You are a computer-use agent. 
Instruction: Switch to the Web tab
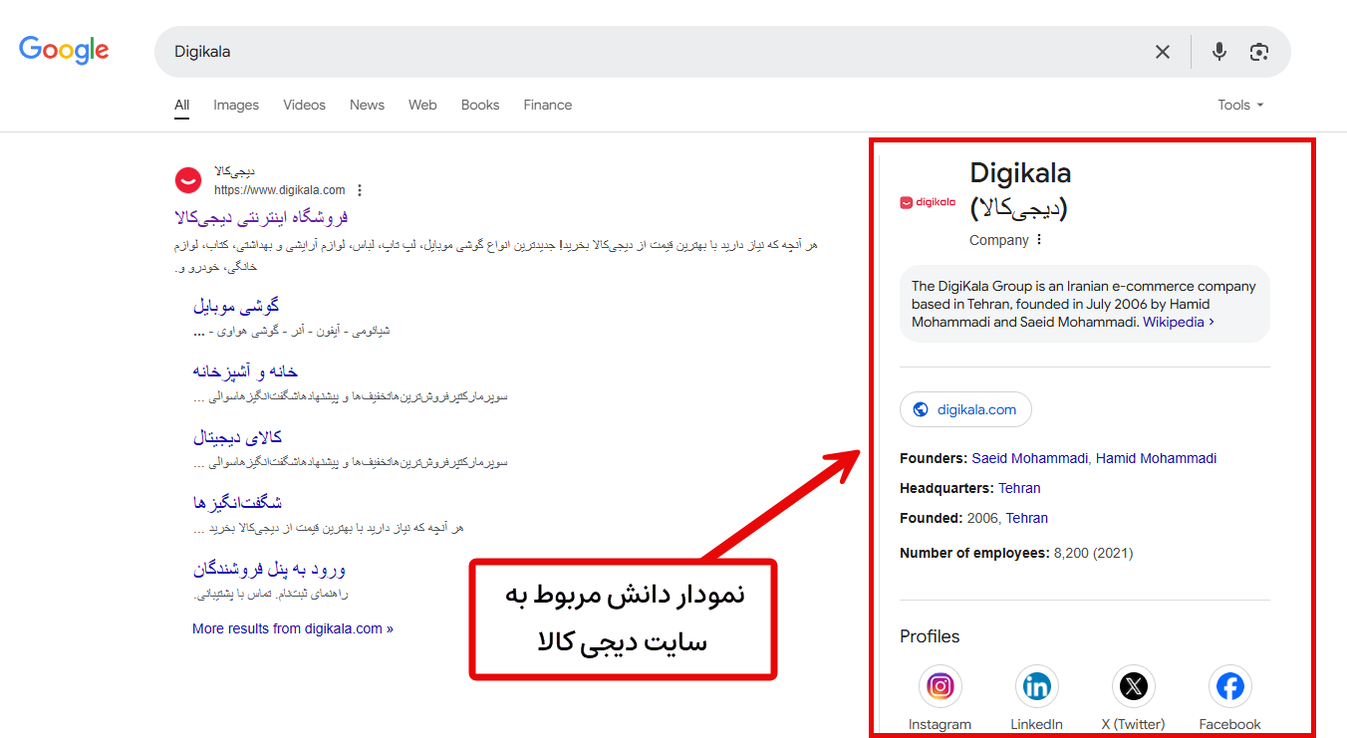[422, 105]
